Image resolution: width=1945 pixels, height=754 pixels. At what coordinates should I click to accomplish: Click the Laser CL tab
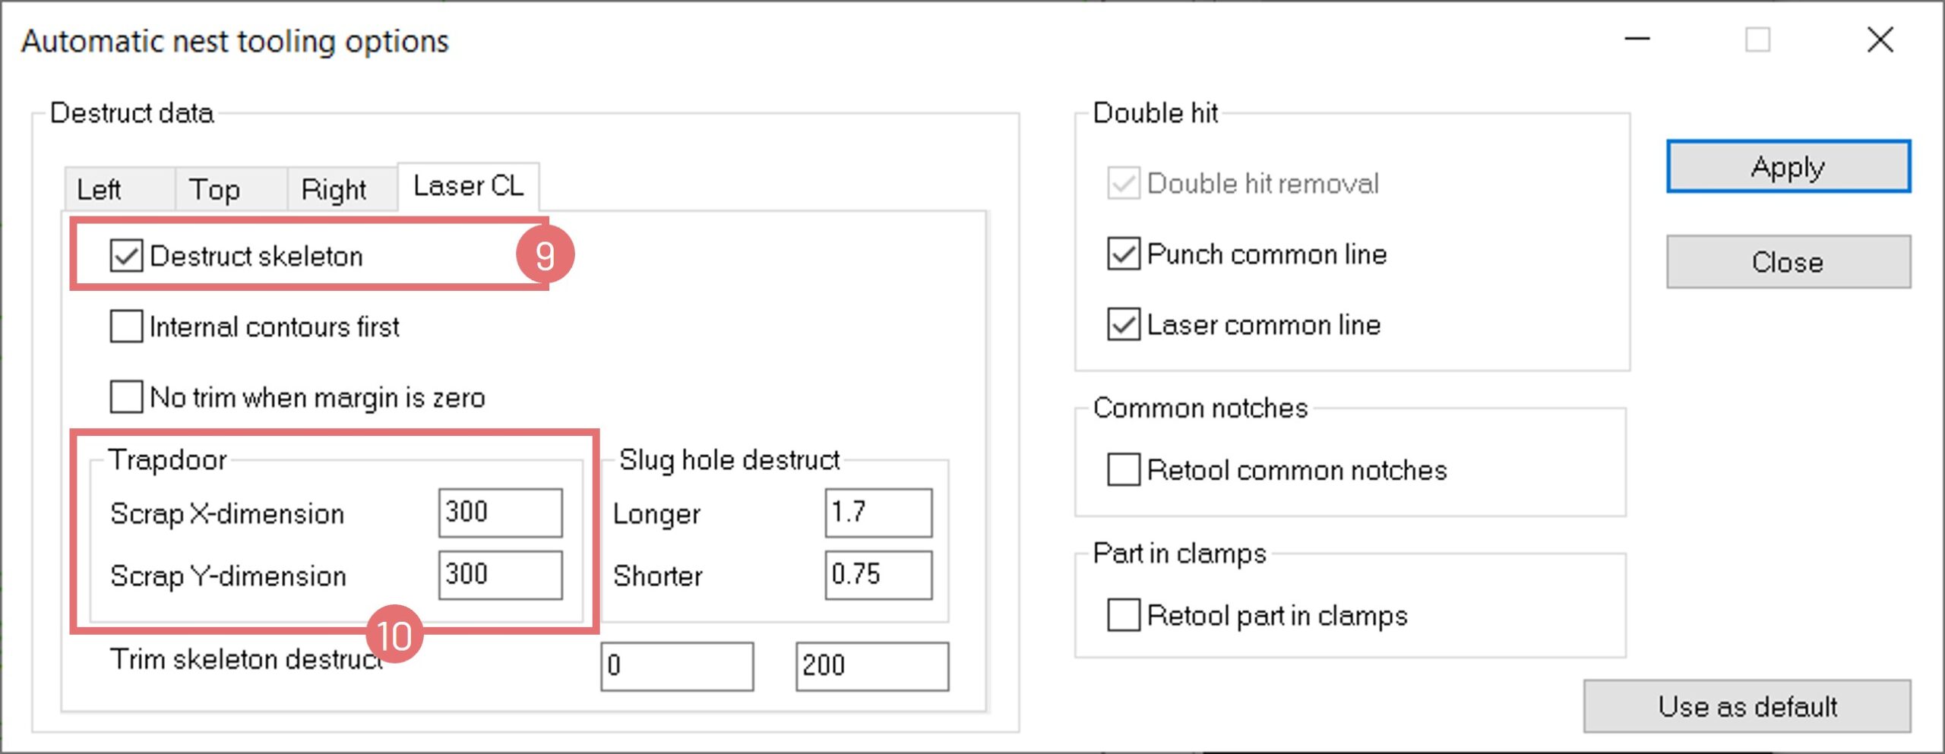click(468, 186)
